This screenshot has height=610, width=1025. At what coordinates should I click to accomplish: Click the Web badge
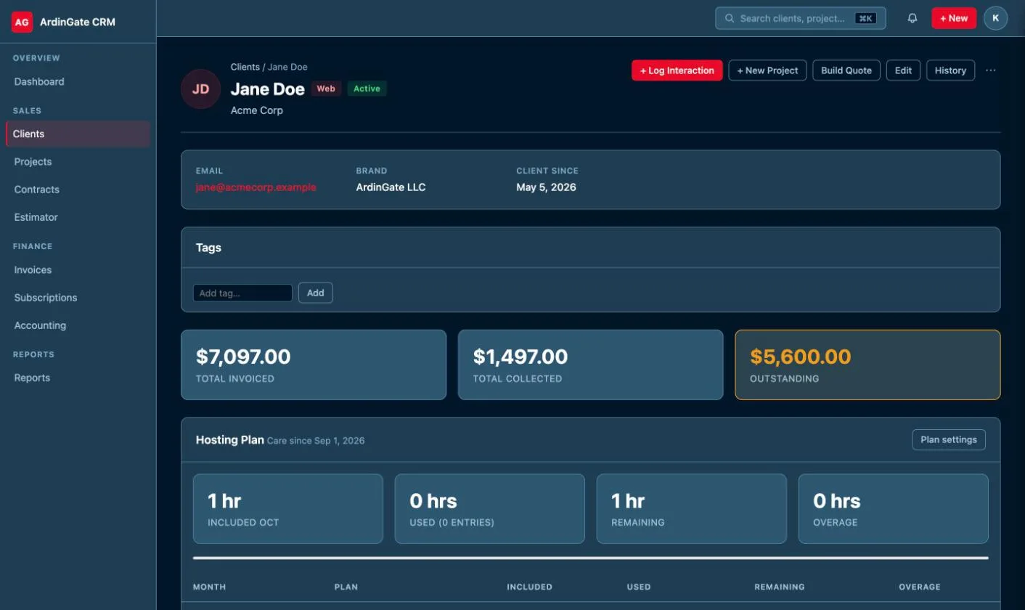326,89
